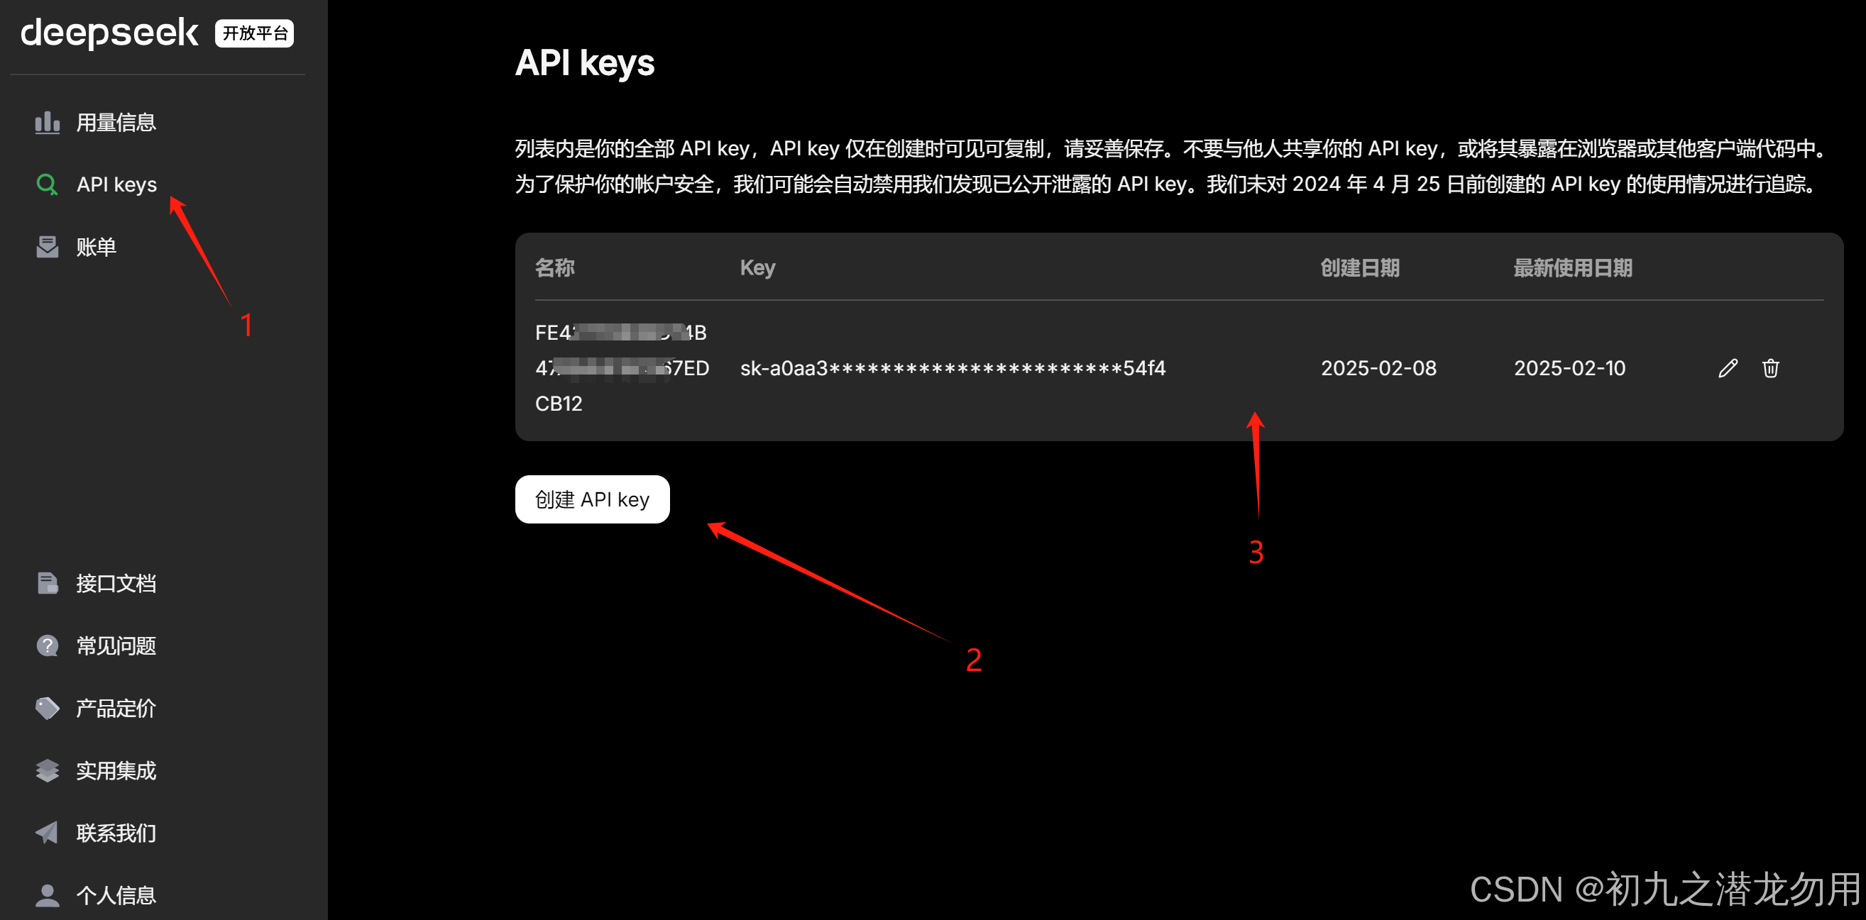Click the paper plane contact icon
Screen dimensions: 1866x920
(47, 833)
